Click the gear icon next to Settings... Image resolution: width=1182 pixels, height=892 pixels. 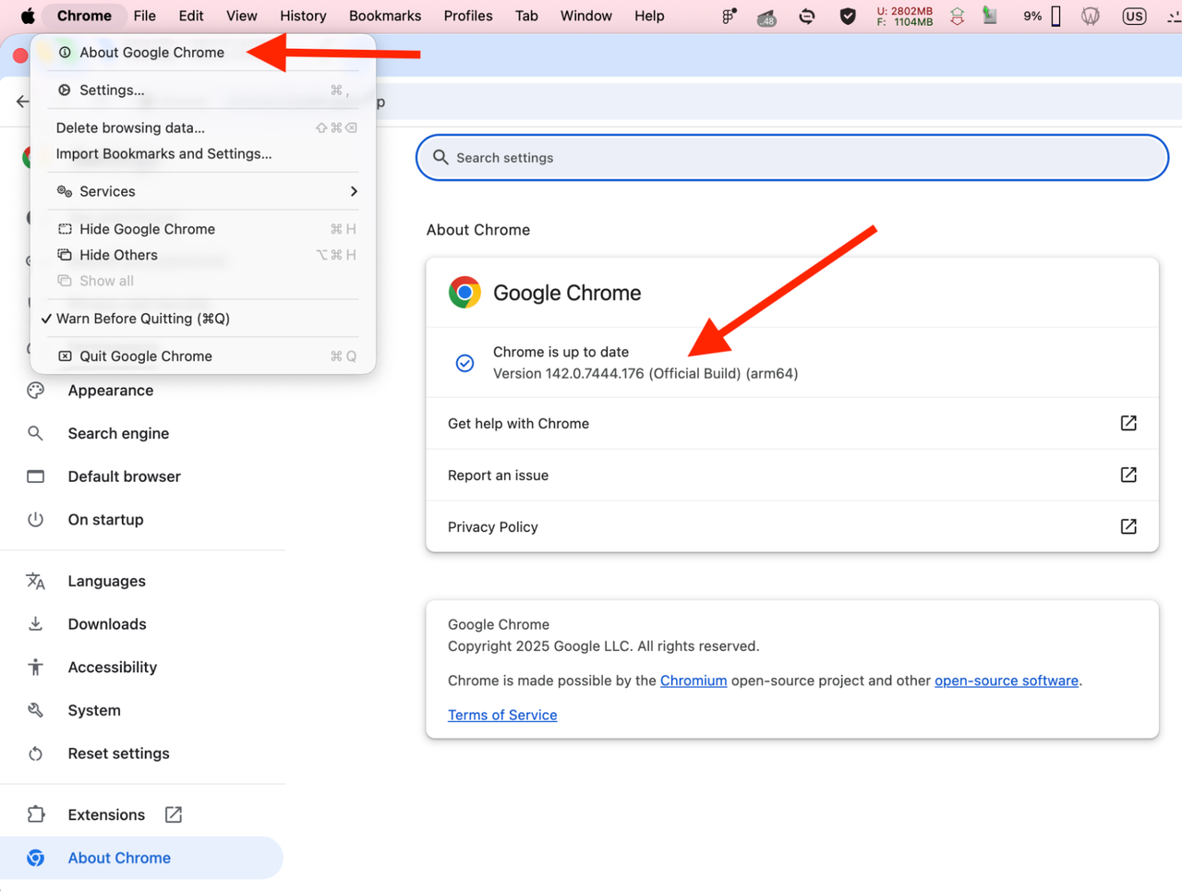65,90
